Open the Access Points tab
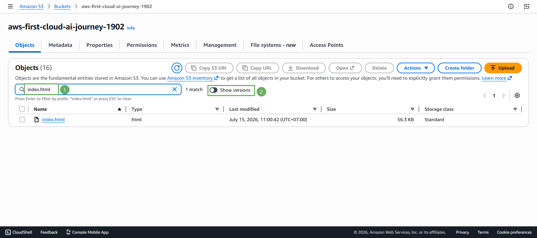 click(x=327, y=45)
